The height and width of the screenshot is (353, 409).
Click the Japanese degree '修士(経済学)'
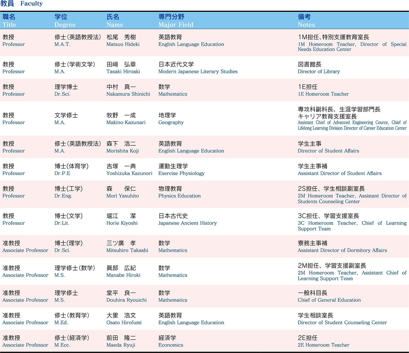tap(72, 338)
